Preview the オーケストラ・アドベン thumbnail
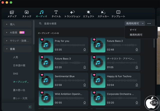This screenshot has width=160, height=111. pos(98,63)
